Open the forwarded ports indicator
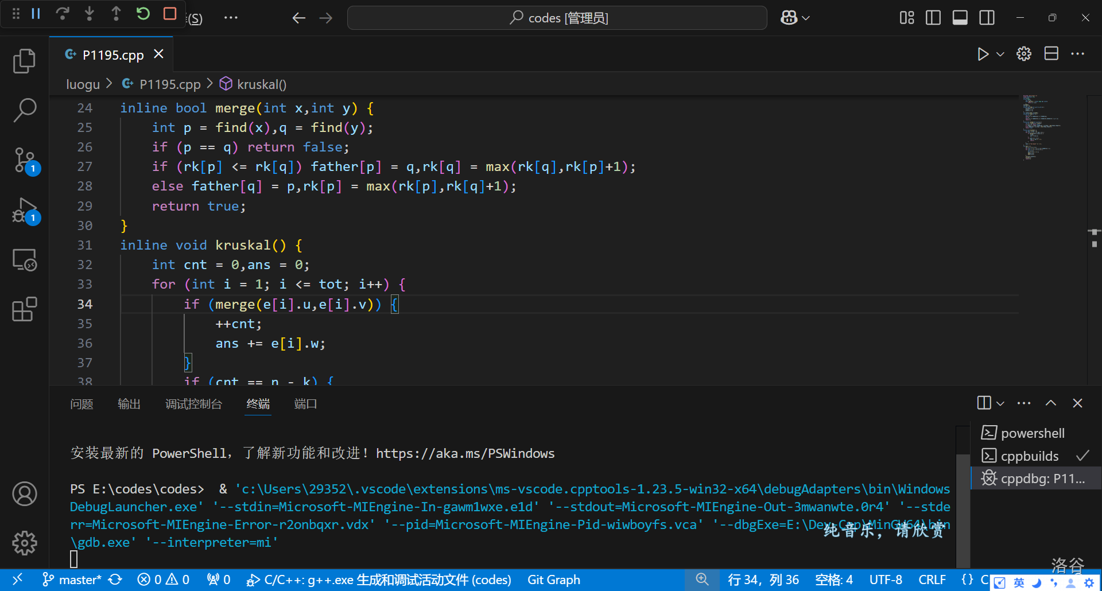 click(219, 580)
